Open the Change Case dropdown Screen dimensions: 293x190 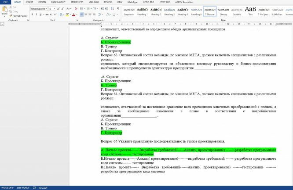pyautogui.click(x=69, y=9)
